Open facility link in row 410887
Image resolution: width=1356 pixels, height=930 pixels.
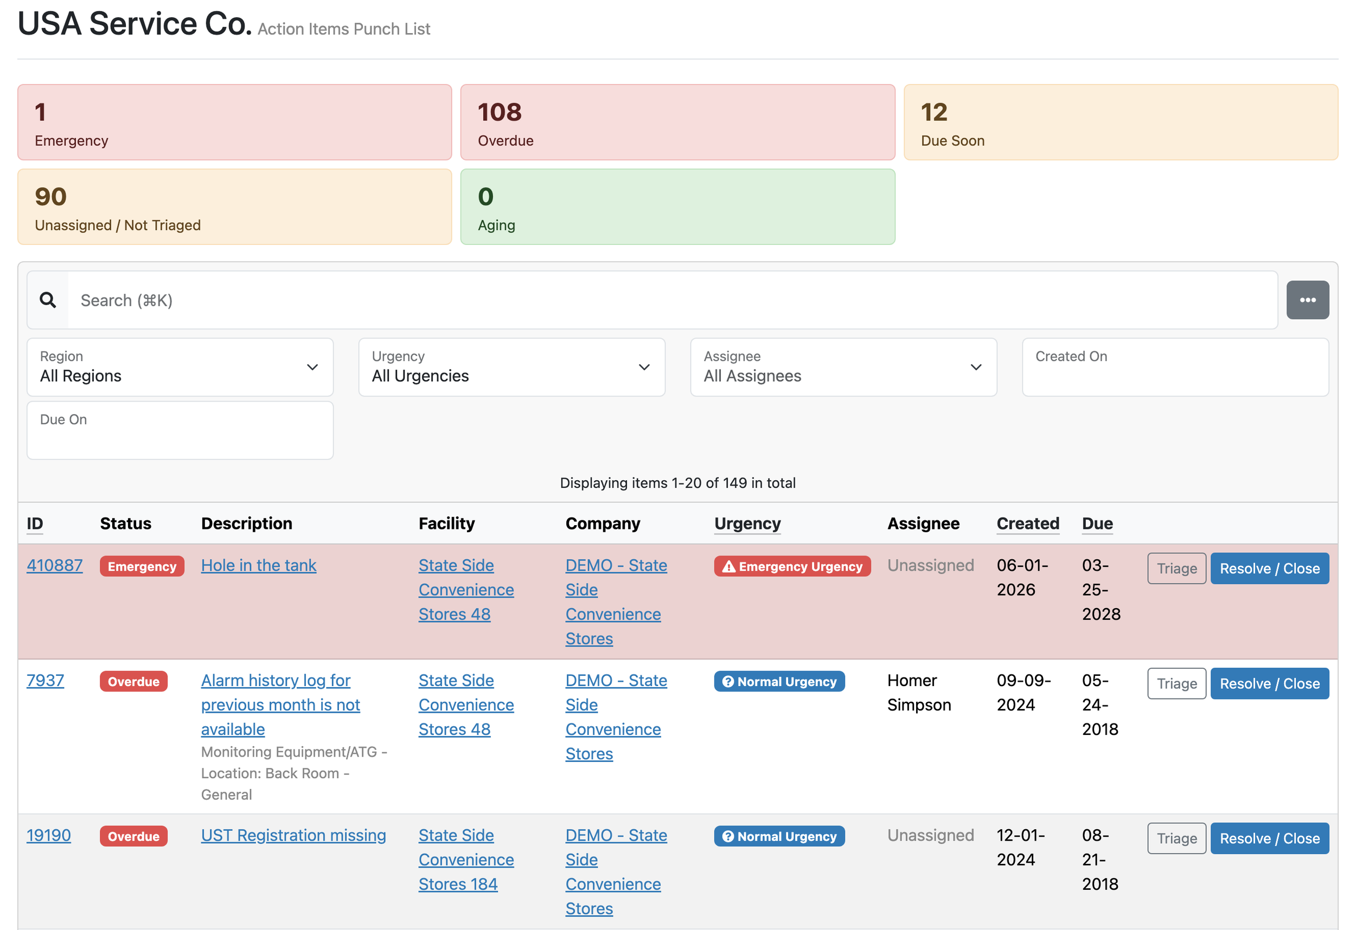pyautogui.click(x=466, y=590)
